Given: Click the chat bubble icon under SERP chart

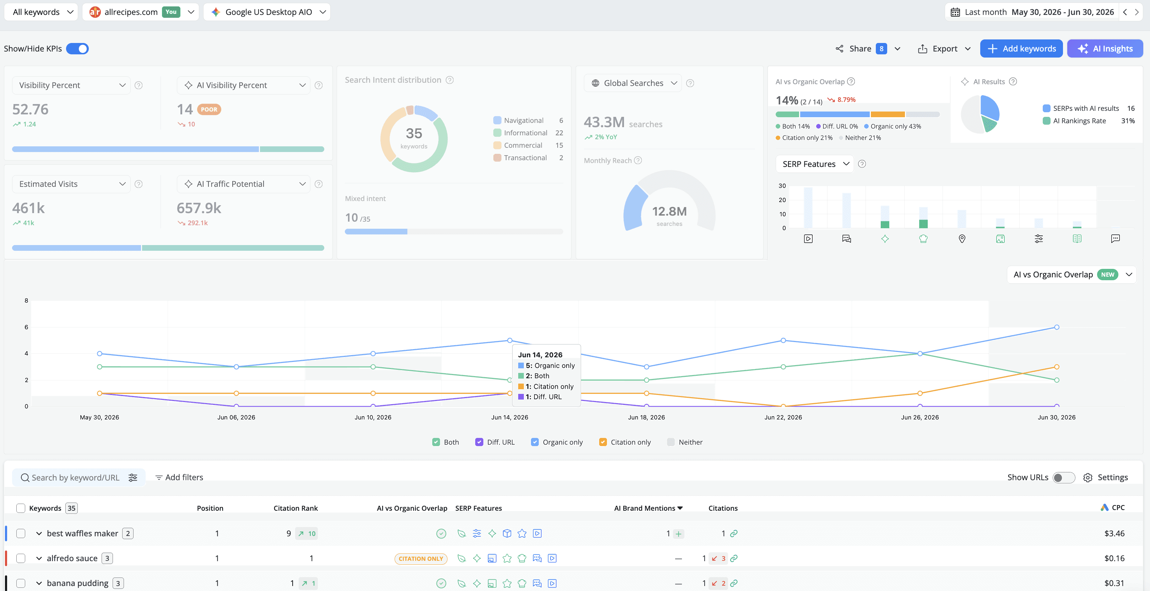Looking at the screenshot, I should pyautogui.click(x=1115, y=239).
